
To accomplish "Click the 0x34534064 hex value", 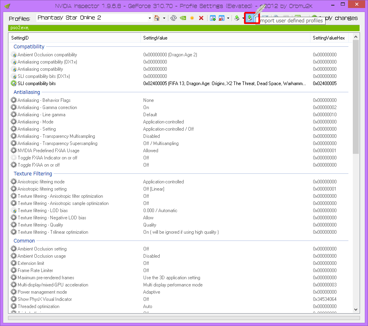I will coord(324,299).
